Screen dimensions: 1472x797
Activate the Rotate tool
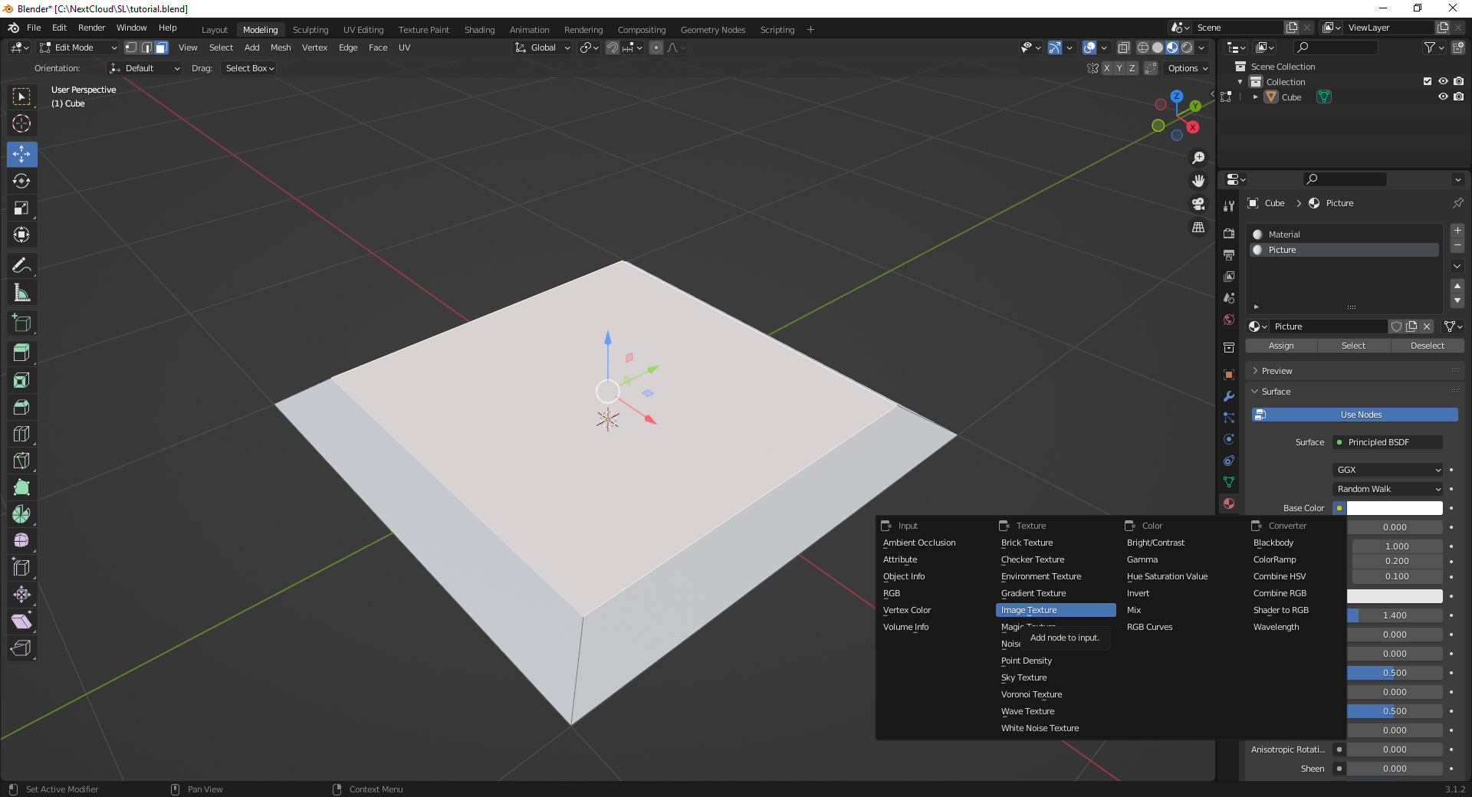(21, 181)
